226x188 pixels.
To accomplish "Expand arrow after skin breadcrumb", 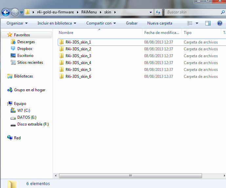I will click(x=115, y=12).
